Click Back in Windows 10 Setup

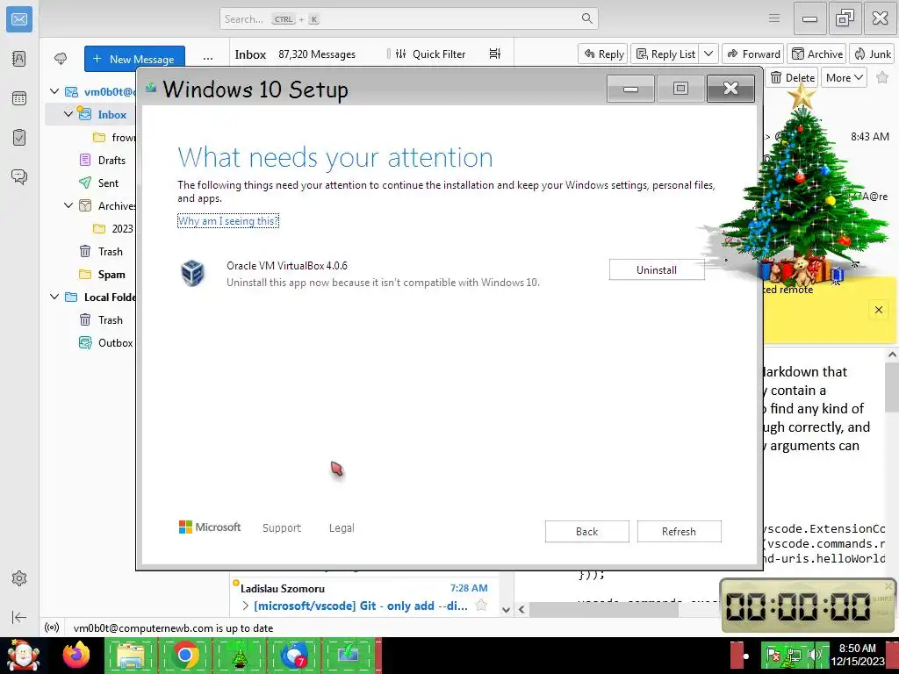coord(586,531)
